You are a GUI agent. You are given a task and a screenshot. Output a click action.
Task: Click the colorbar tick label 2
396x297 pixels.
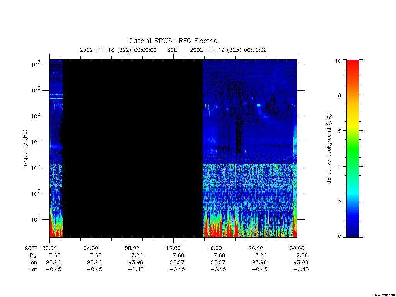(340, 202)
